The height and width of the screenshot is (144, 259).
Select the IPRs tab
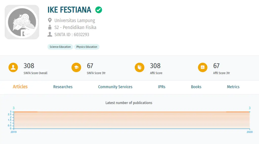[162, 87]
